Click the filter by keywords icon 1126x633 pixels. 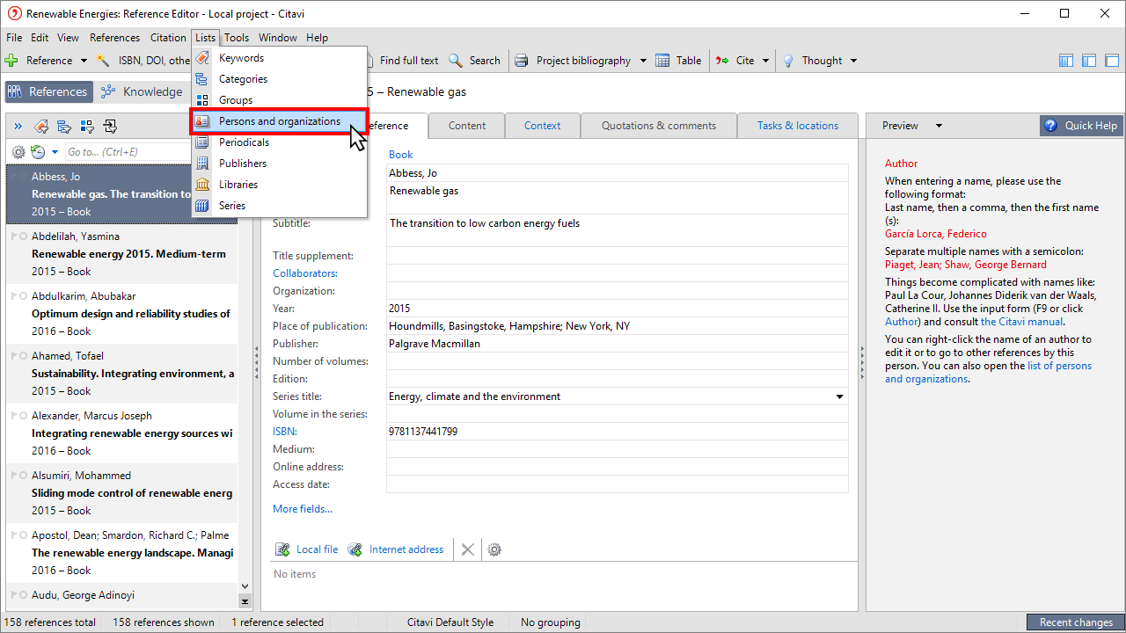(41, 126)
